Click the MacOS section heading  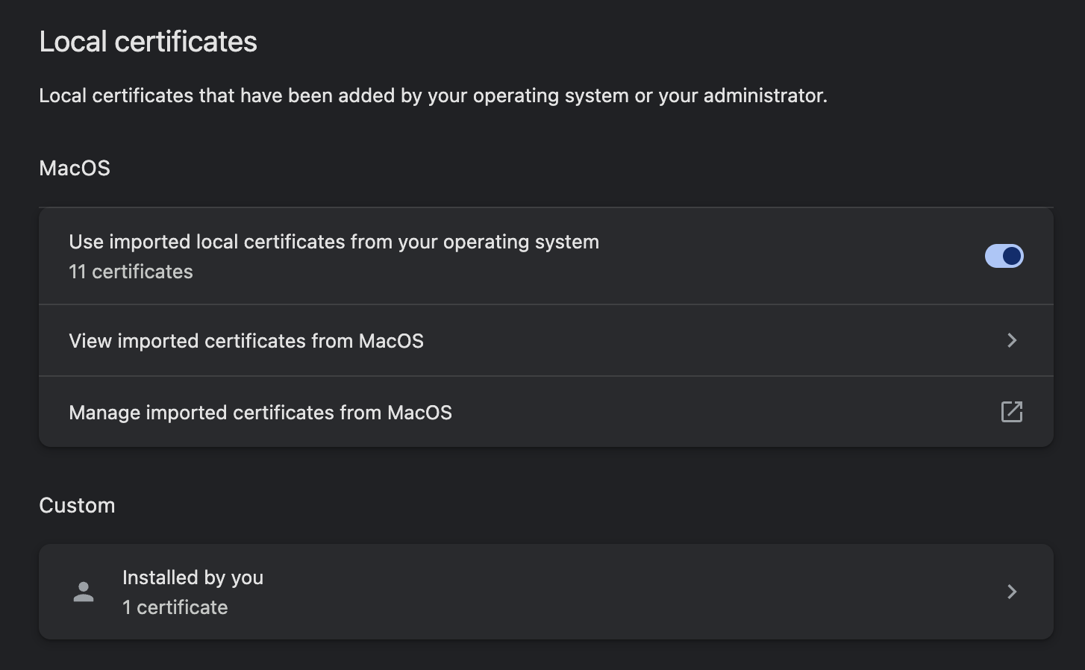(x=75, y=168)
